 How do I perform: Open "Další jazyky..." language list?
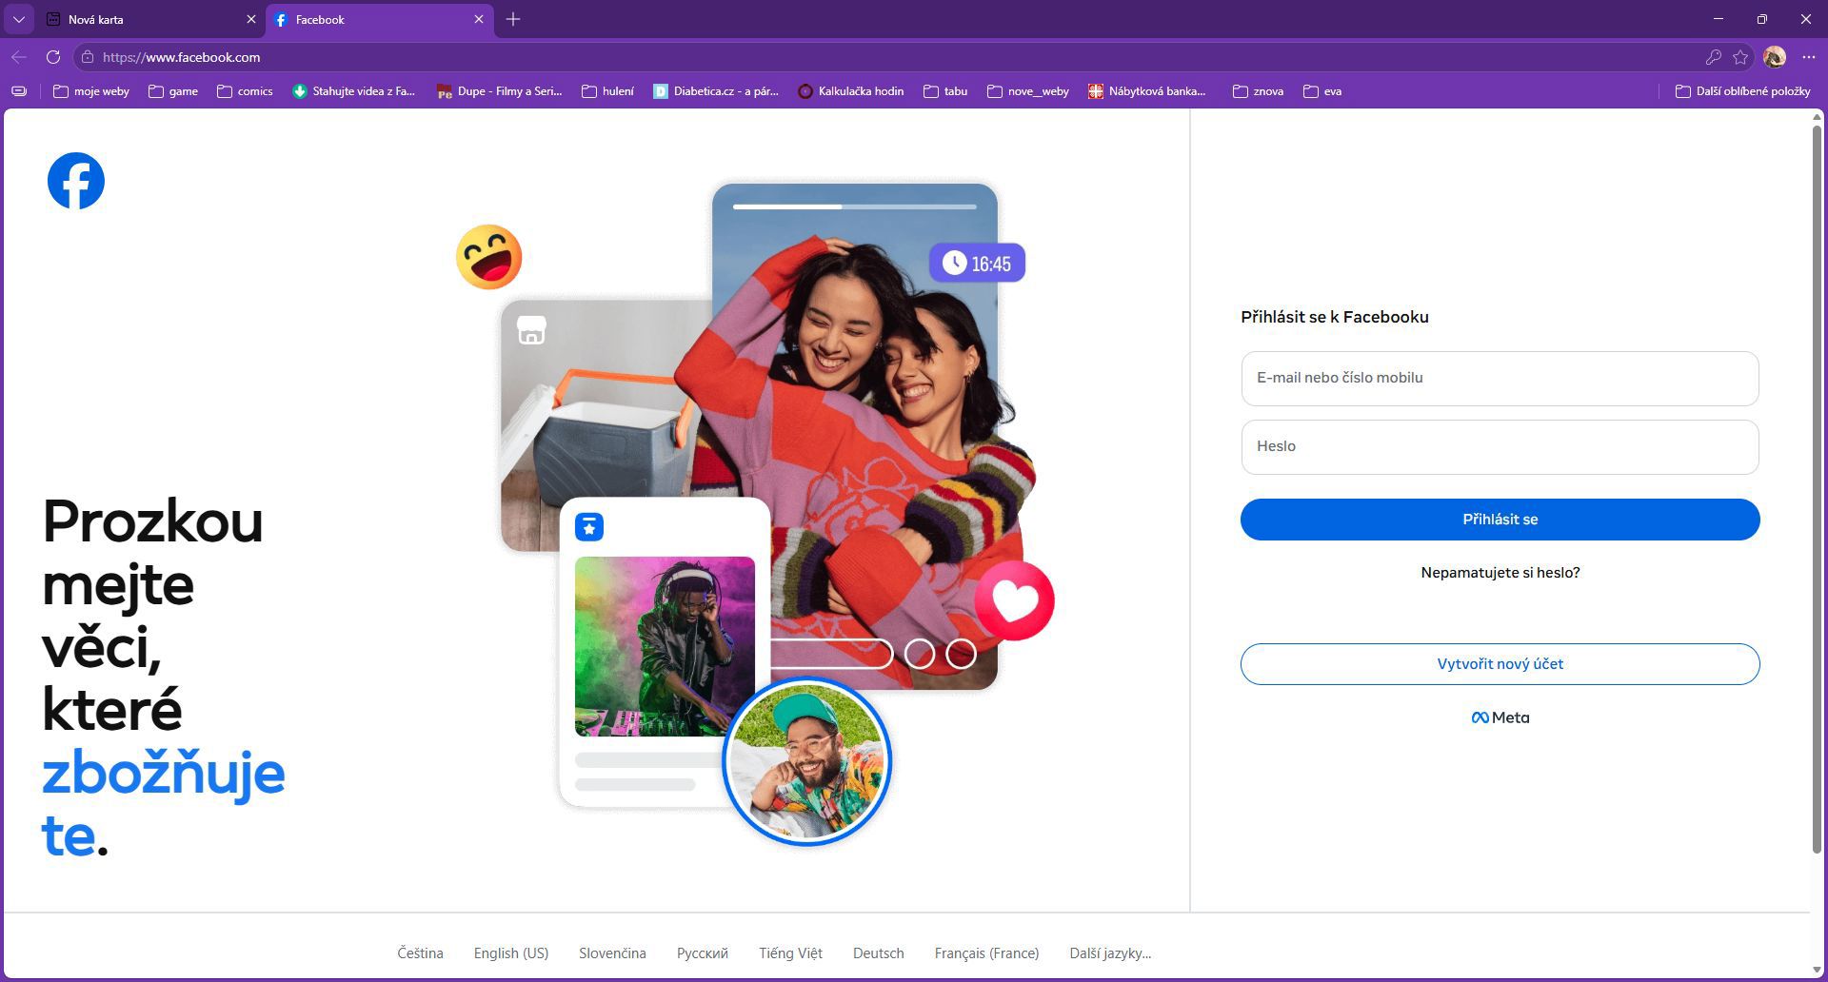click(x=1110, y=953)
